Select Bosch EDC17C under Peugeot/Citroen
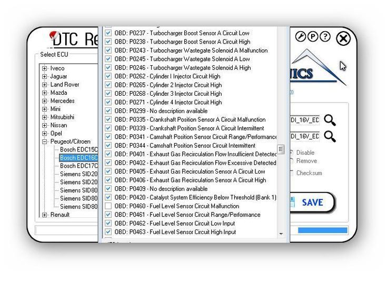Image resolution: width=388 pixels, height=283 pixels. [x=78, y=166]
